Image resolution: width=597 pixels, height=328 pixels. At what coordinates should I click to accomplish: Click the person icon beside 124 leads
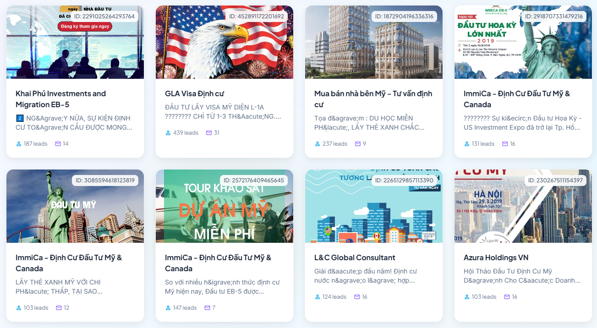[318, 297]
